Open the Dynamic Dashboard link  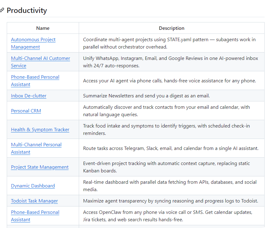[x=33, y=186]
